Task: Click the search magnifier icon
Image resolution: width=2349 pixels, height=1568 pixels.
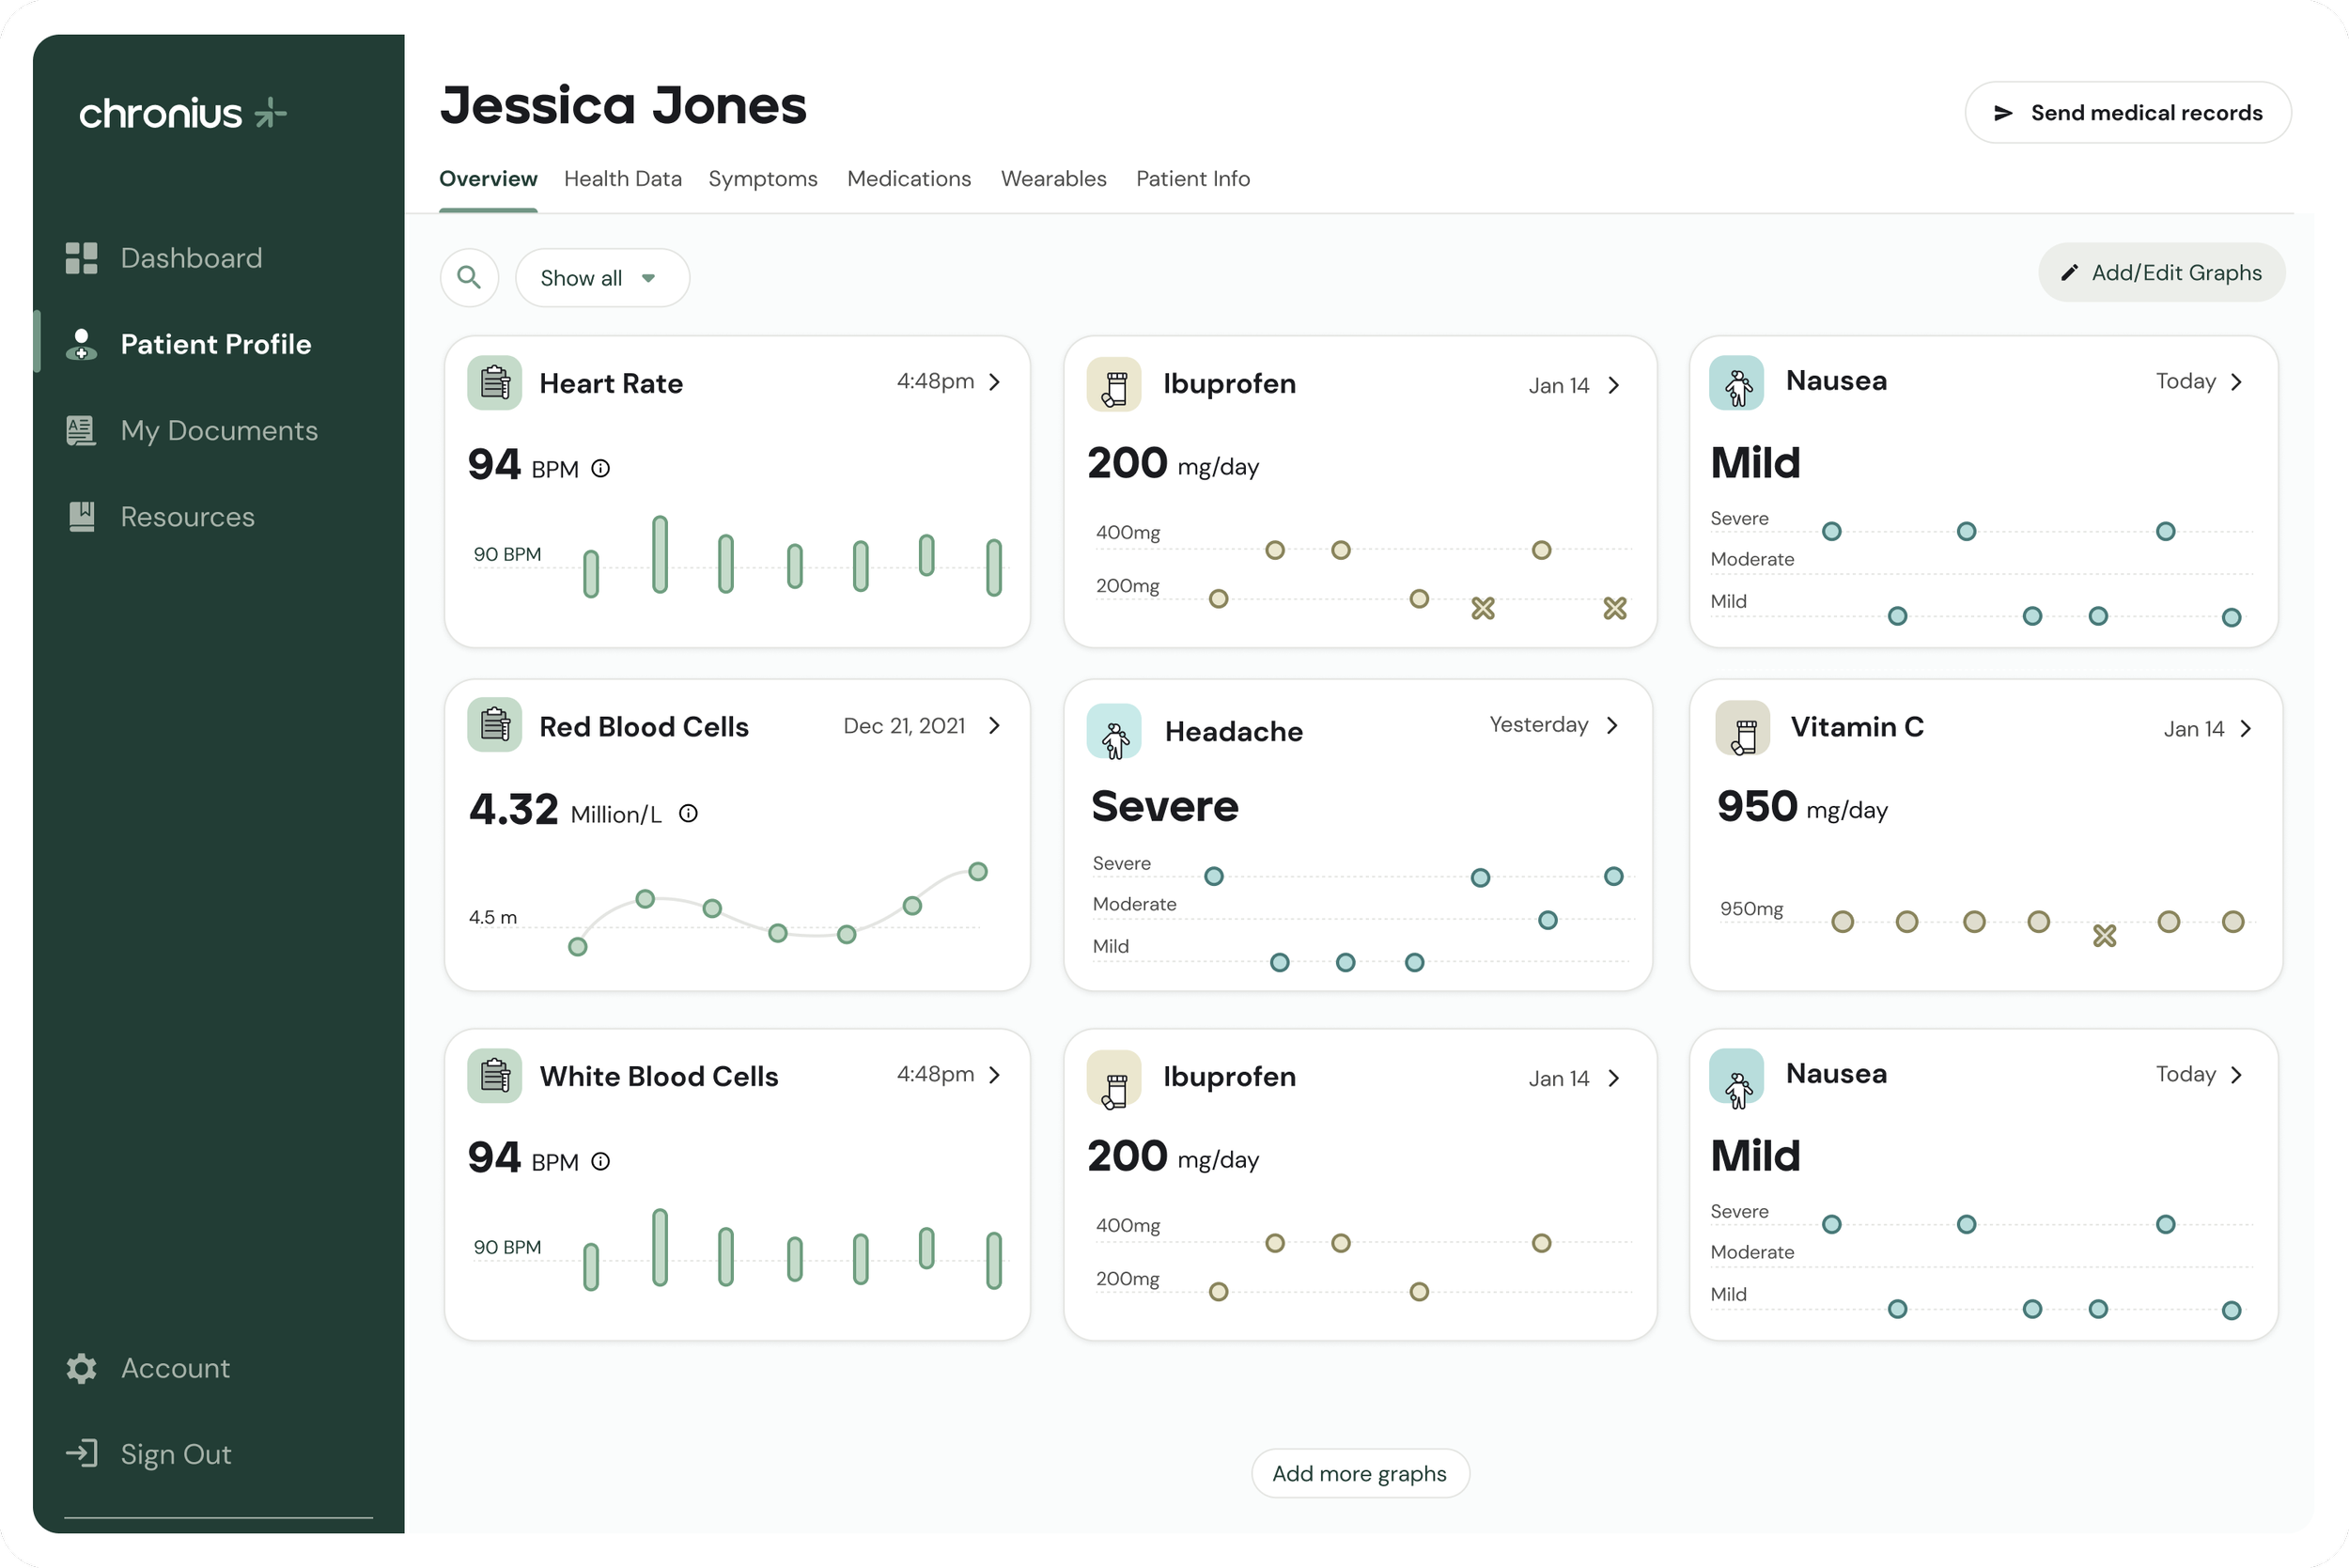Action: [x=469, y=277]
